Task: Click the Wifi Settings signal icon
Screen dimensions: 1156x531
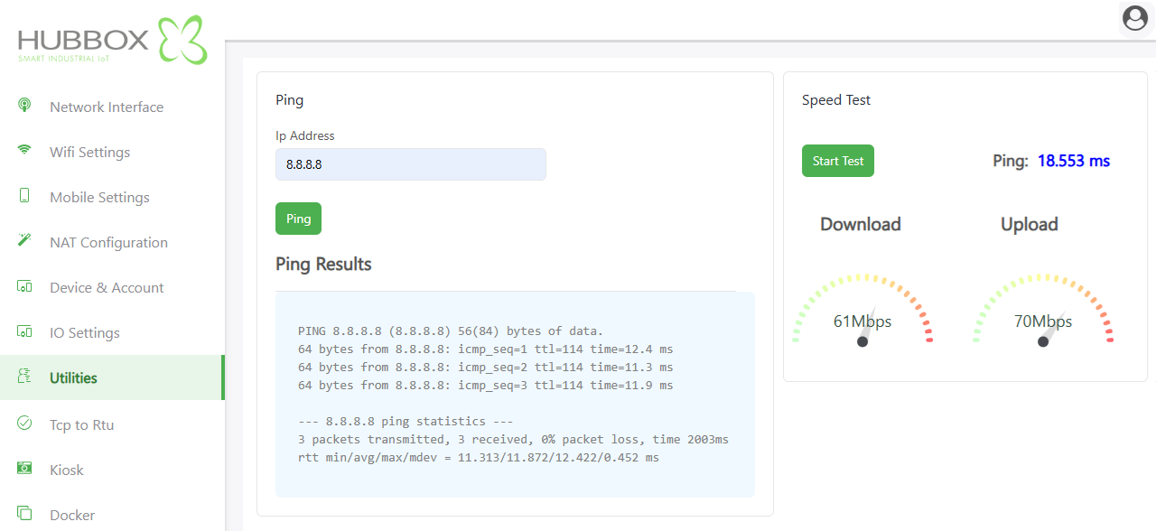Action: pos(24,151)
